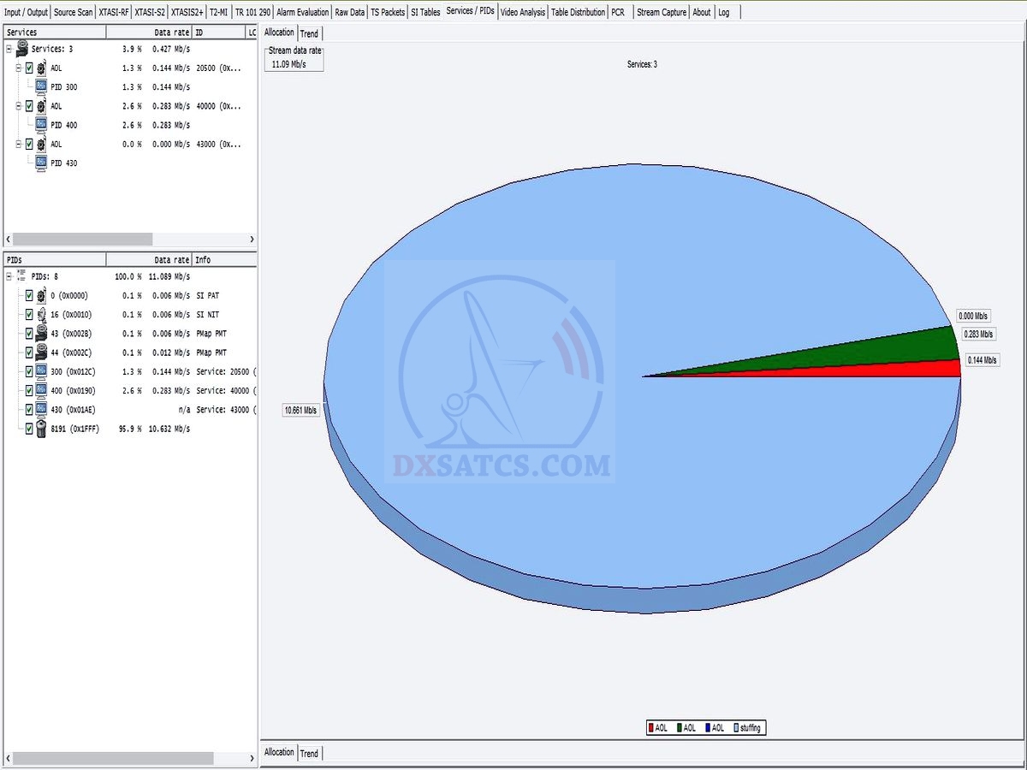Click the Services panel right scroll arrow
Screen dimensions: 1027x770
click(252, 240)
